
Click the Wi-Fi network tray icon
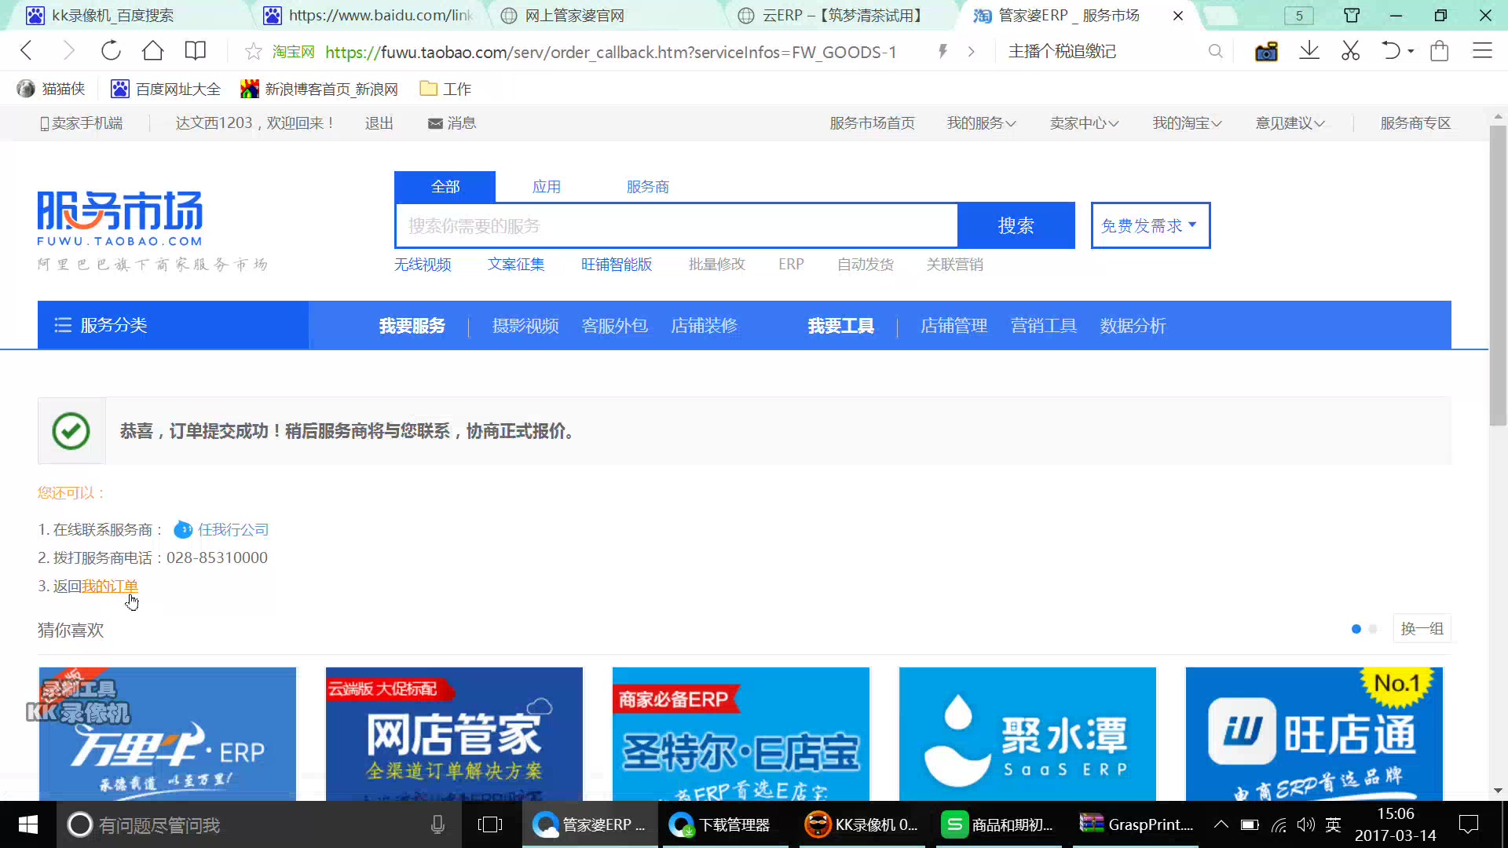click(1279, 824)
